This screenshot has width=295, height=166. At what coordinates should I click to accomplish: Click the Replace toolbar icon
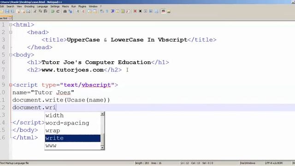coord(71,11)
